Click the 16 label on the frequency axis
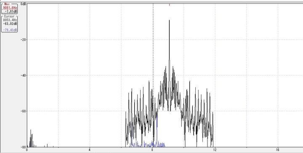303x153 pixels. (x=278, y=150)
